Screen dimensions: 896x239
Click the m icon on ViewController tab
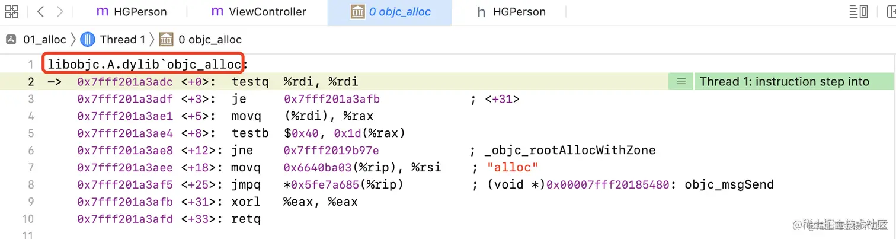[217, 12]
